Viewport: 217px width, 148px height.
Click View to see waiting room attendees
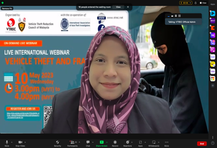(118, 7)
